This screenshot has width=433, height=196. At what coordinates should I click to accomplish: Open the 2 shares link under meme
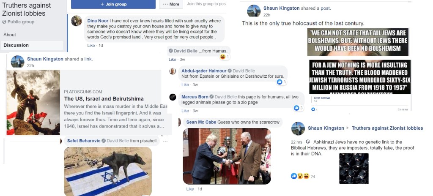(x=403, y=109)
